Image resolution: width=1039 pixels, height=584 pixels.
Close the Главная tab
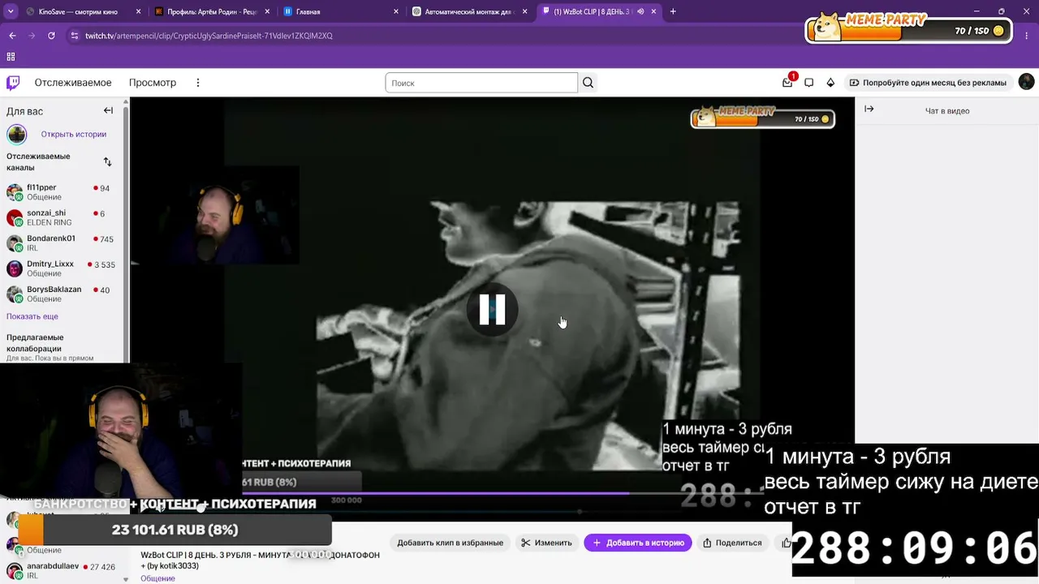coord(396,11)
